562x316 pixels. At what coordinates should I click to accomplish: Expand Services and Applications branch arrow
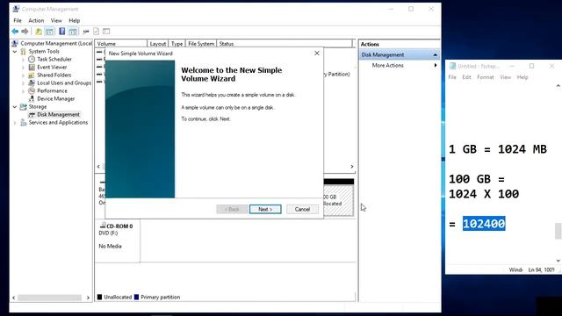tap(15, 123)
